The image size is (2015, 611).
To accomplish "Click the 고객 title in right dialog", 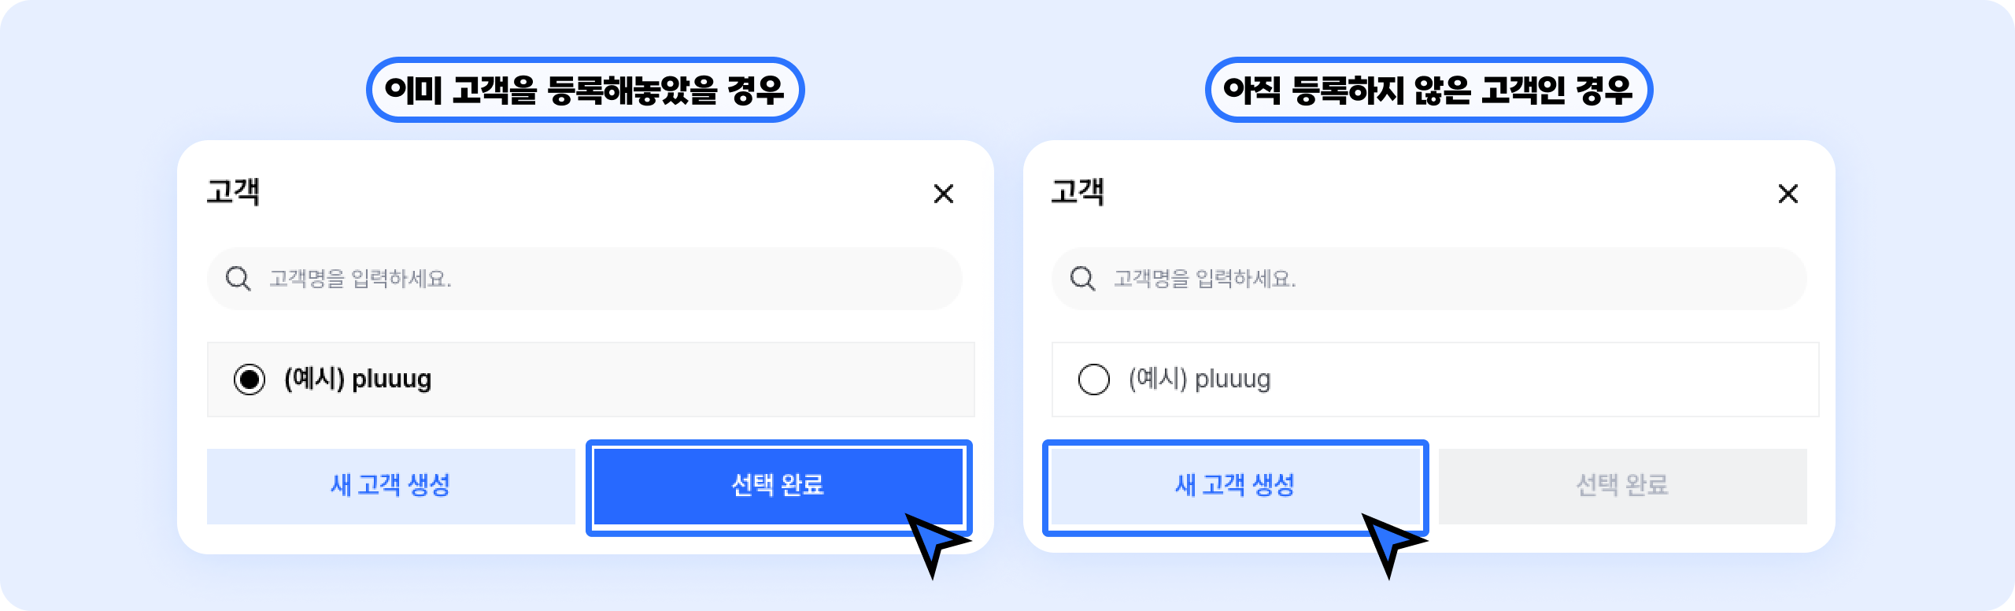I will tap(1078, 192).
